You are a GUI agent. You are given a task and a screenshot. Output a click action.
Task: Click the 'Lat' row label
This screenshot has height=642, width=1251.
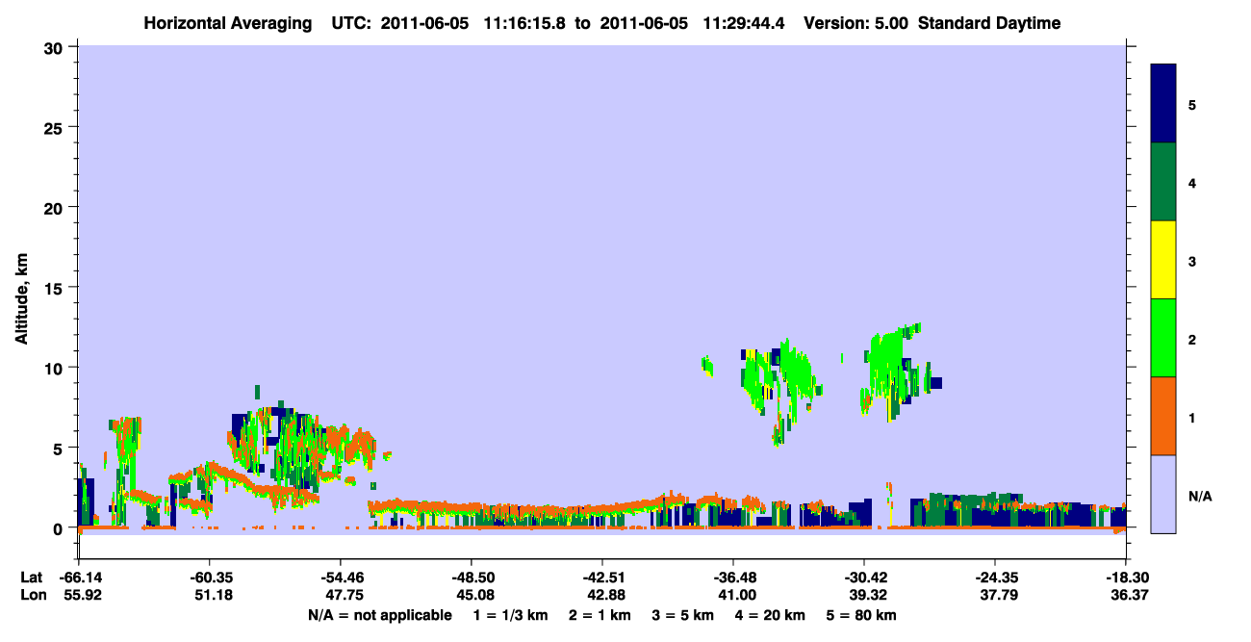click(x=31, y=578)
